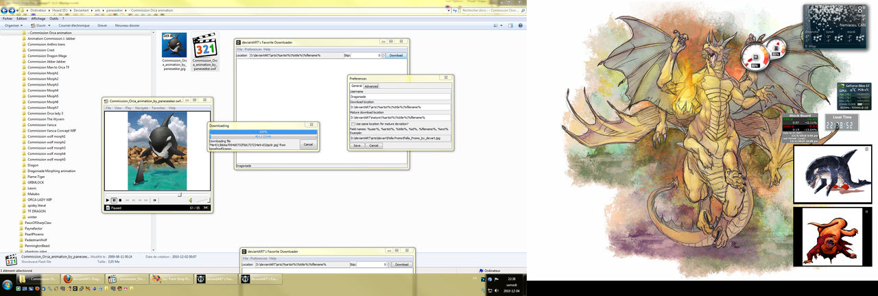The image size is (878, 296).
Task: Mute media player with the speaker icon
Action: [191, 200]
